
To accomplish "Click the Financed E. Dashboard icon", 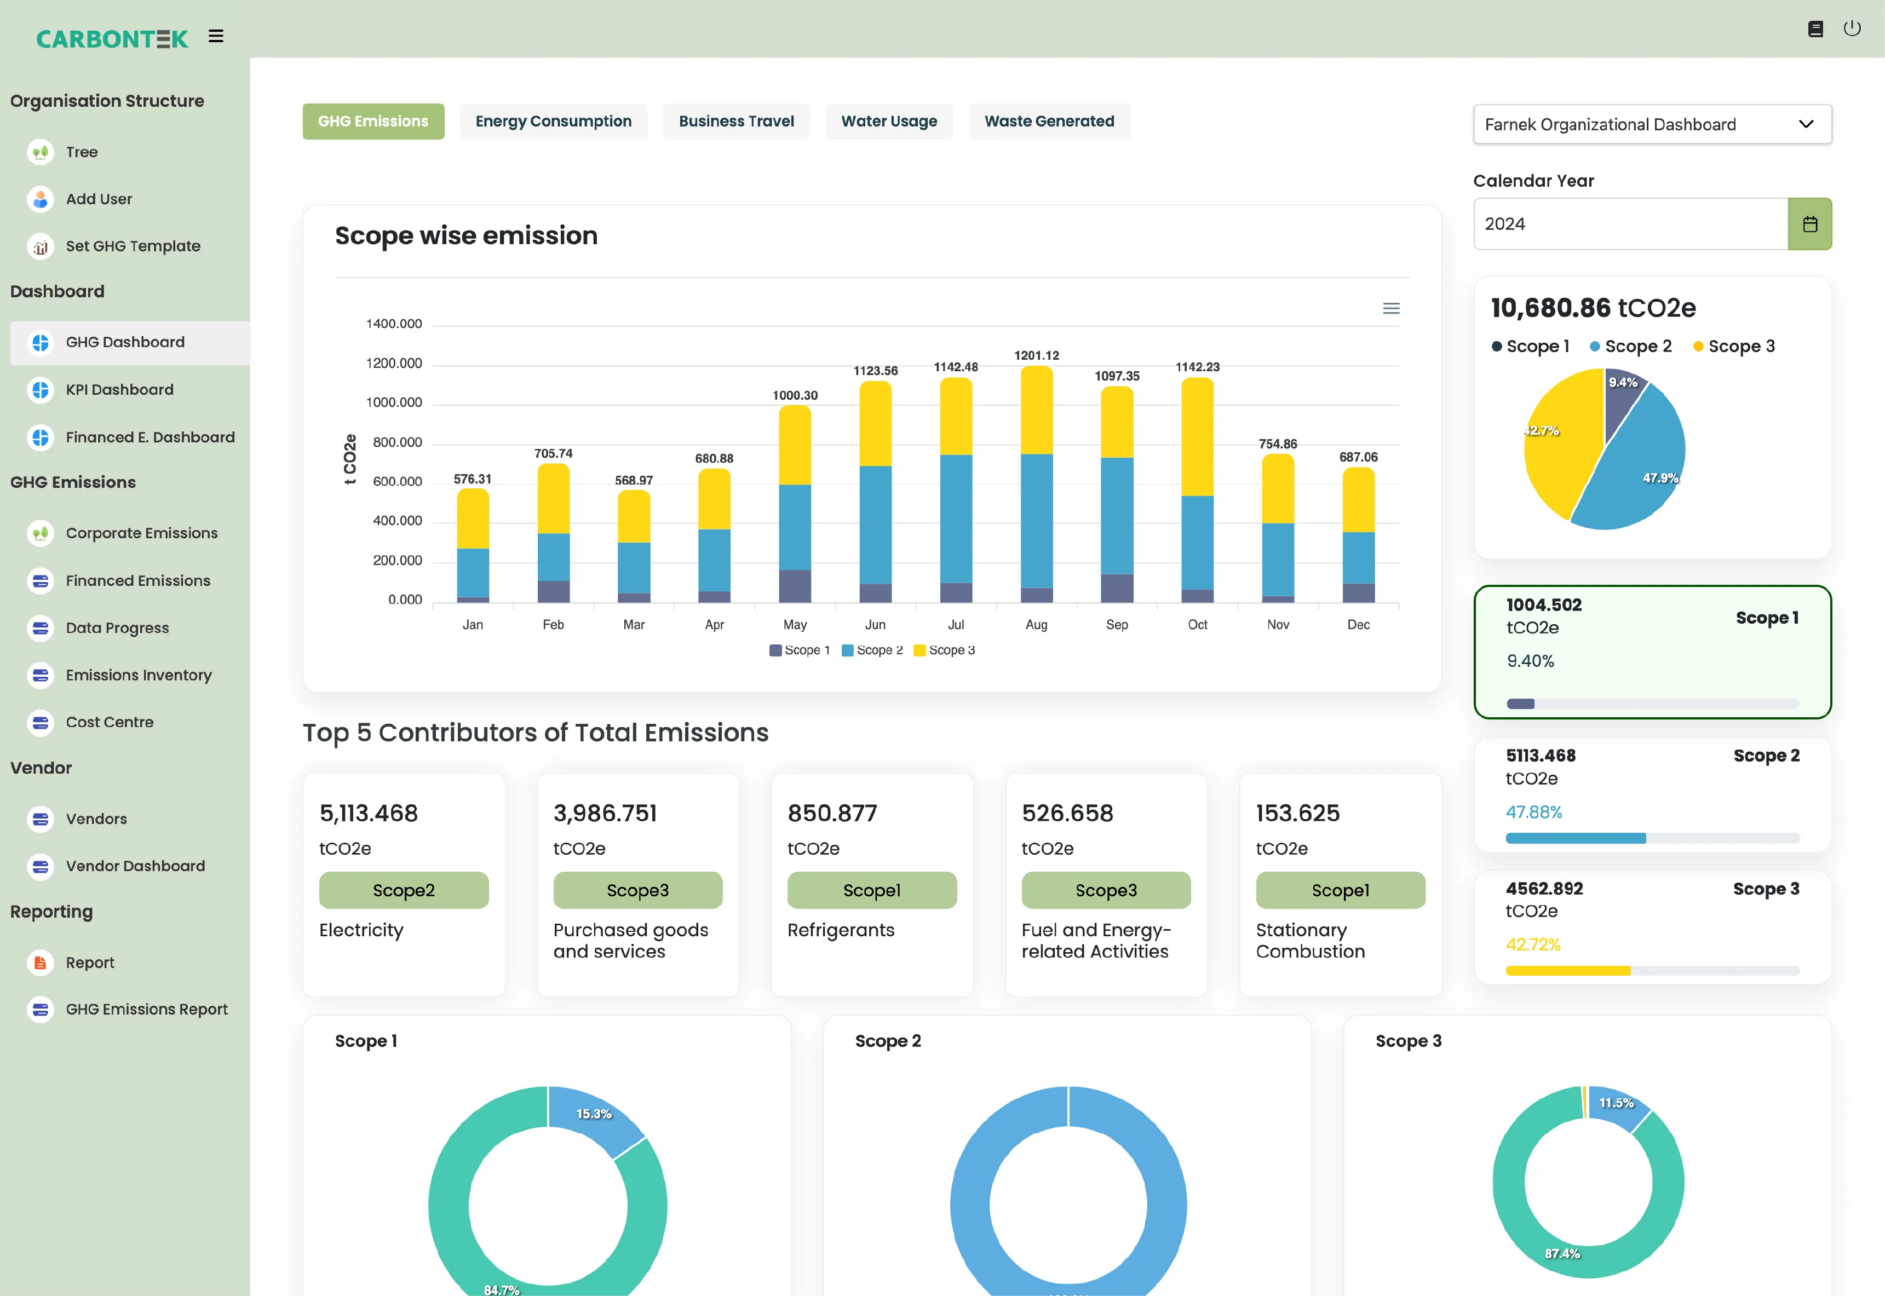I will [41, 437].
